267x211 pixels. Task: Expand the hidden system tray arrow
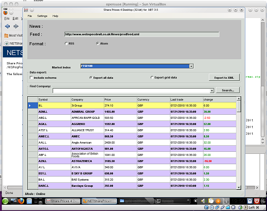[x=195, y=201]
